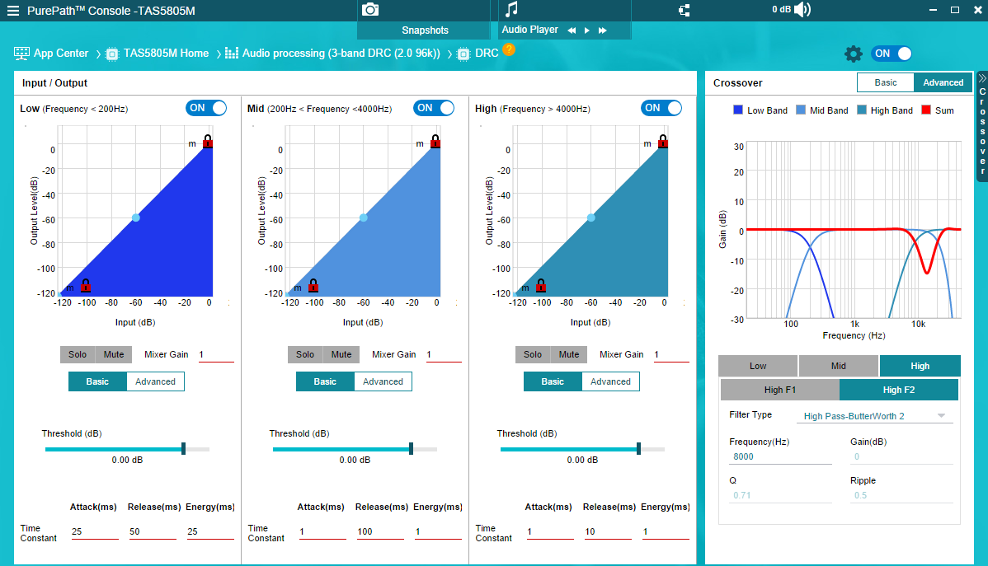Click the Low Band legend blue swatch
This screenshot has height=566, width=988.
tap(738, 110)
